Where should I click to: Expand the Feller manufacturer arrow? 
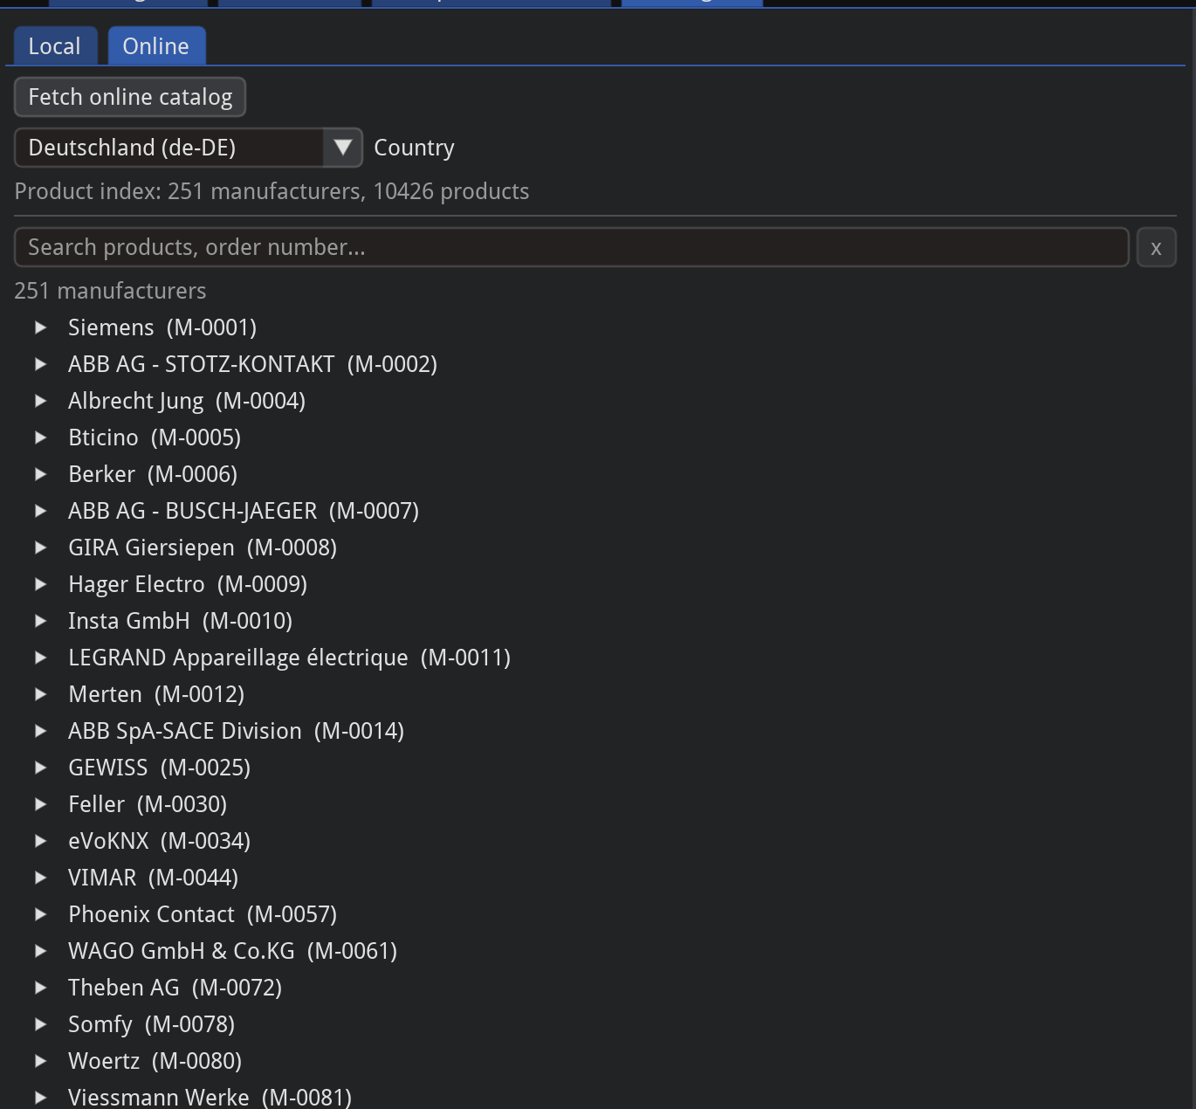40,804
